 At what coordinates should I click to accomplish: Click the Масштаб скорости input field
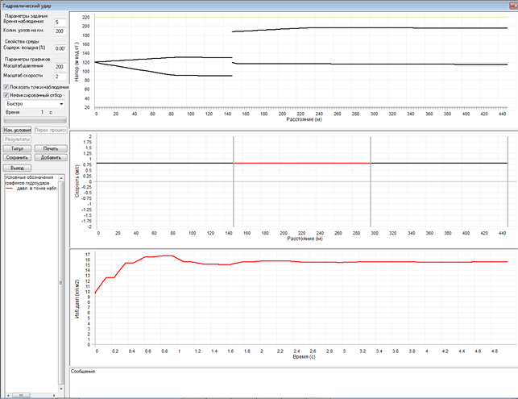coord(59,77)
